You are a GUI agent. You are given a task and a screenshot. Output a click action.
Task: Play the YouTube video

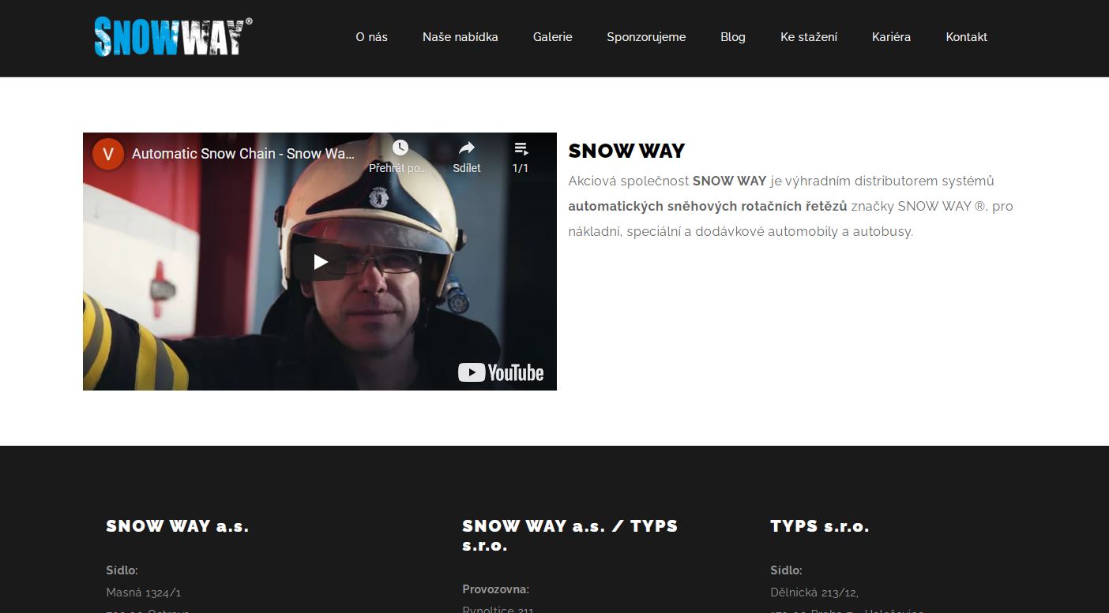coord(320,262)
